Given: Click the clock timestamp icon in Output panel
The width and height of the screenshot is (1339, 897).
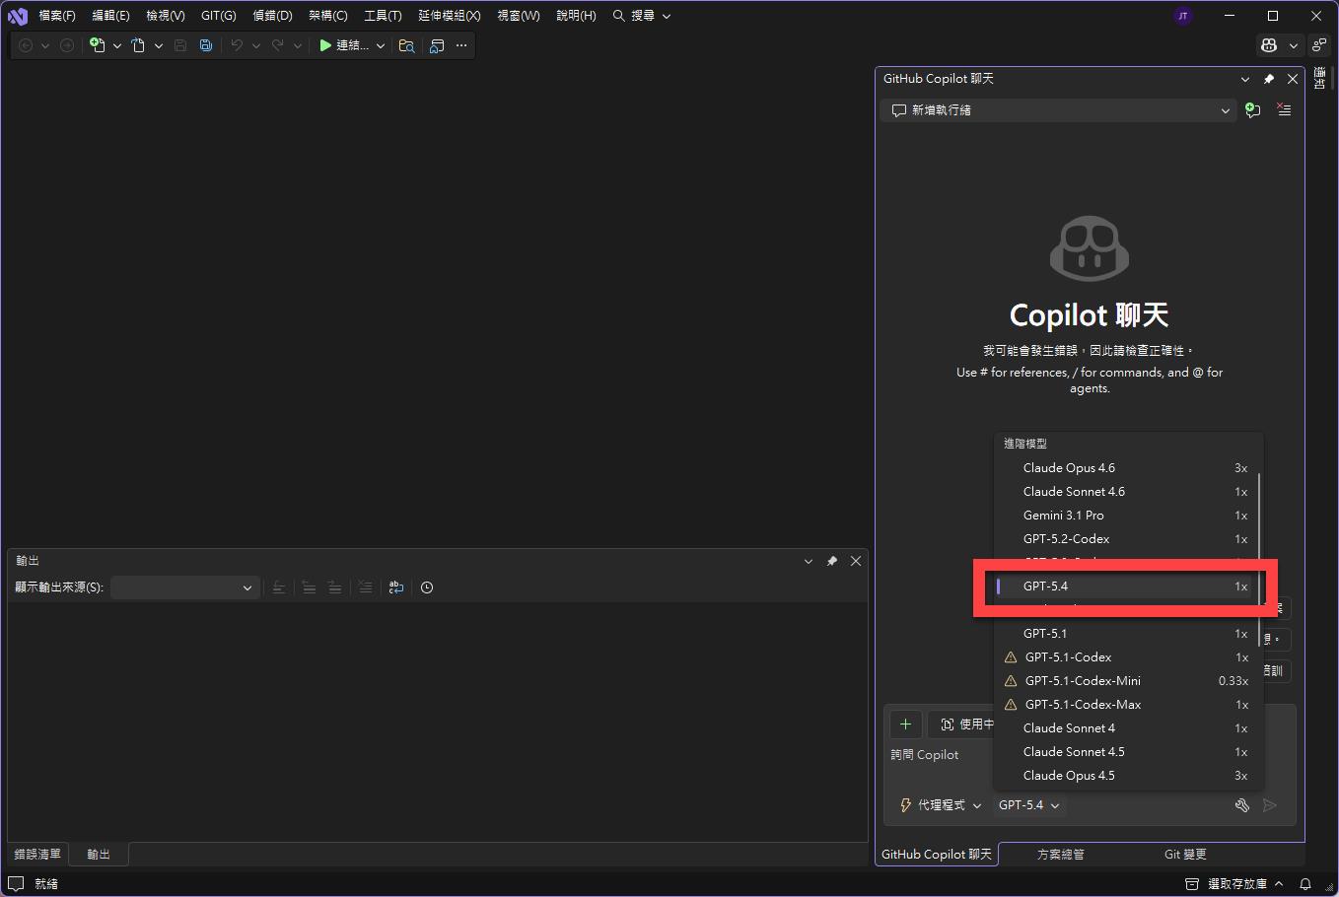Looking at the screenshot, I should coord(427,587).
